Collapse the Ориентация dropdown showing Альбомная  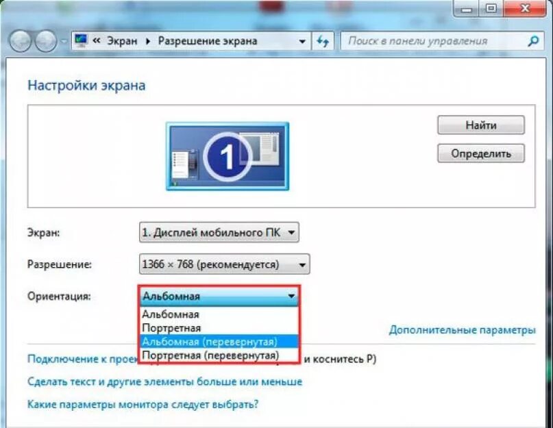pyautogui.click(x=219, y=296)
